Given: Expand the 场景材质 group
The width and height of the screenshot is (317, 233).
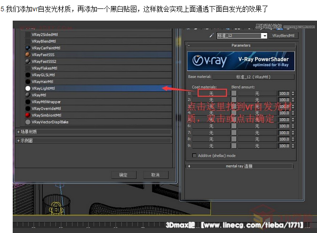Looking at the screenshot, I should 94,132.
